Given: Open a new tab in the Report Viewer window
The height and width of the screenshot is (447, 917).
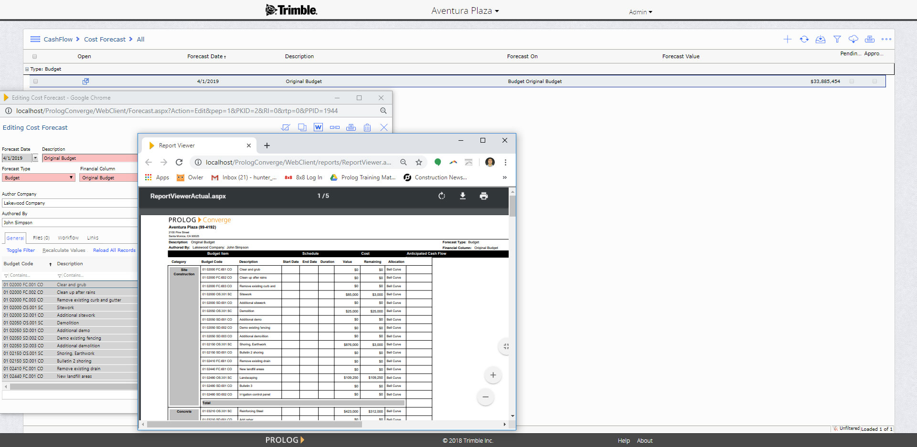Looking at the screenshot, I should pos(267,146).
